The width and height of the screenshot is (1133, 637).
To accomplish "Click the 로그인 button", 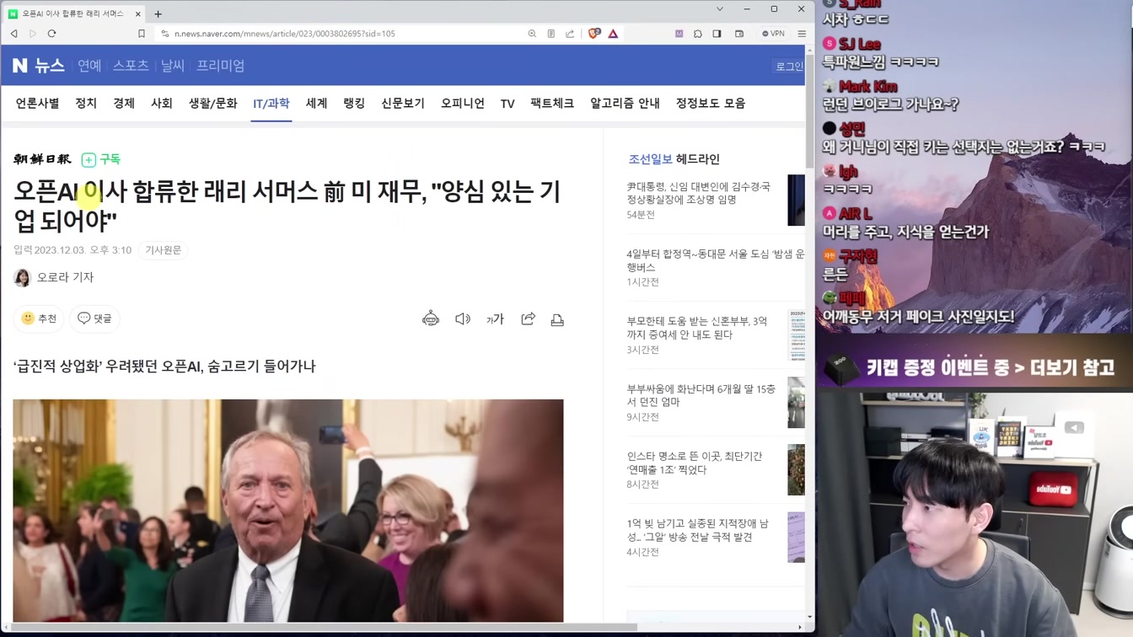I will (x=789, y=67).
